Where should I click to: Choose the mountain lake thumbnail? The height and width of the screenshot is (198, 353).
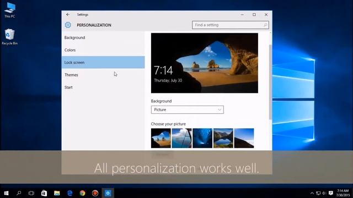tap(223, 138)
